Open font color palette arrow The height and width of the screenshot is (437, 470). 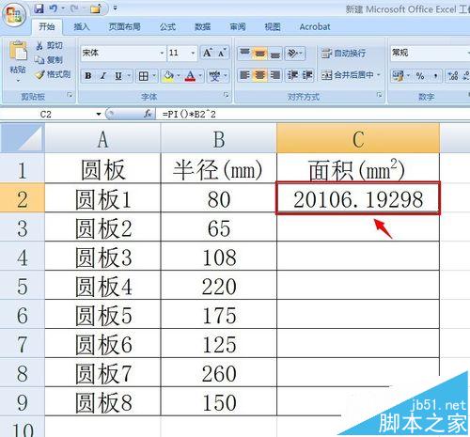tap(200, 76)
